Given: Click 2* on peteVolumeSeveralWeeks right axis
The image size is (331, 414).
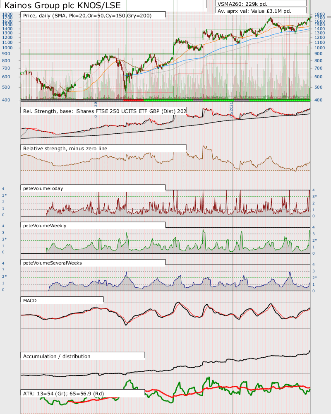Looking at the screenshot, I should [x=314, y=277].
